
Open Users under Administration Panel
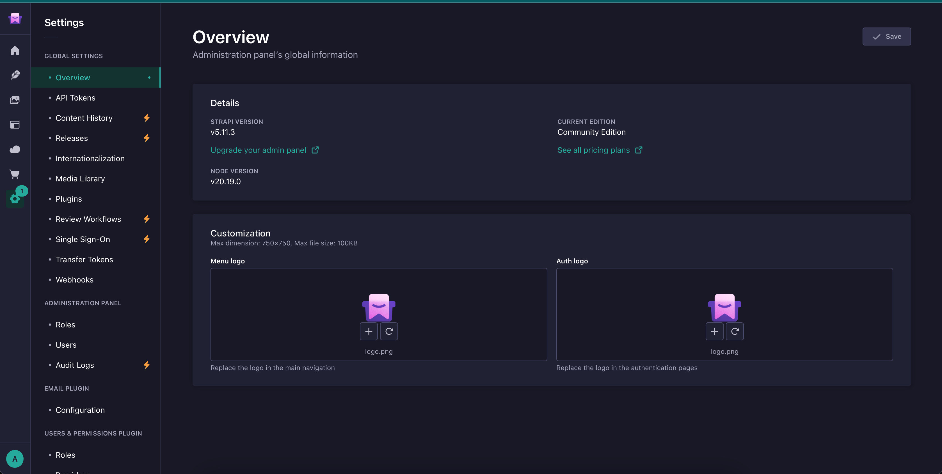(x=95, y=345)
